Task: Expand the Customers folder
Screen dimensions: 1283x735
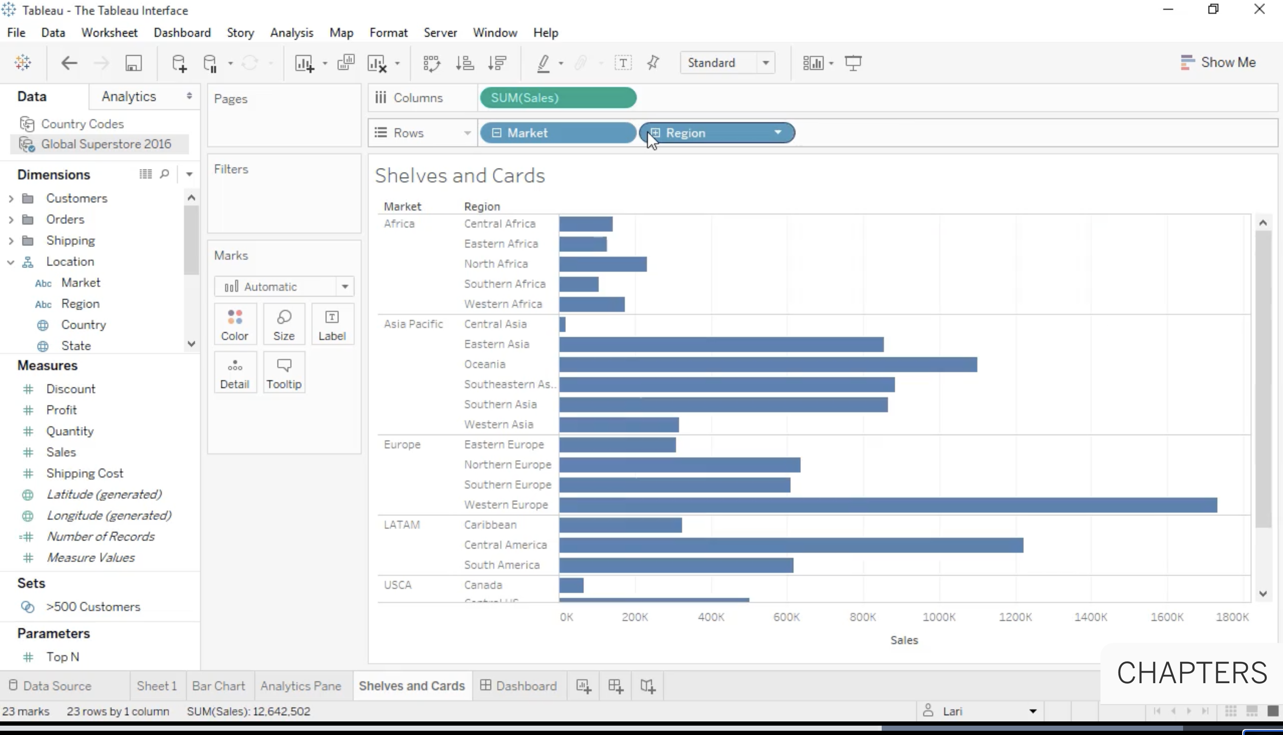Action: (x=11, y=198)
